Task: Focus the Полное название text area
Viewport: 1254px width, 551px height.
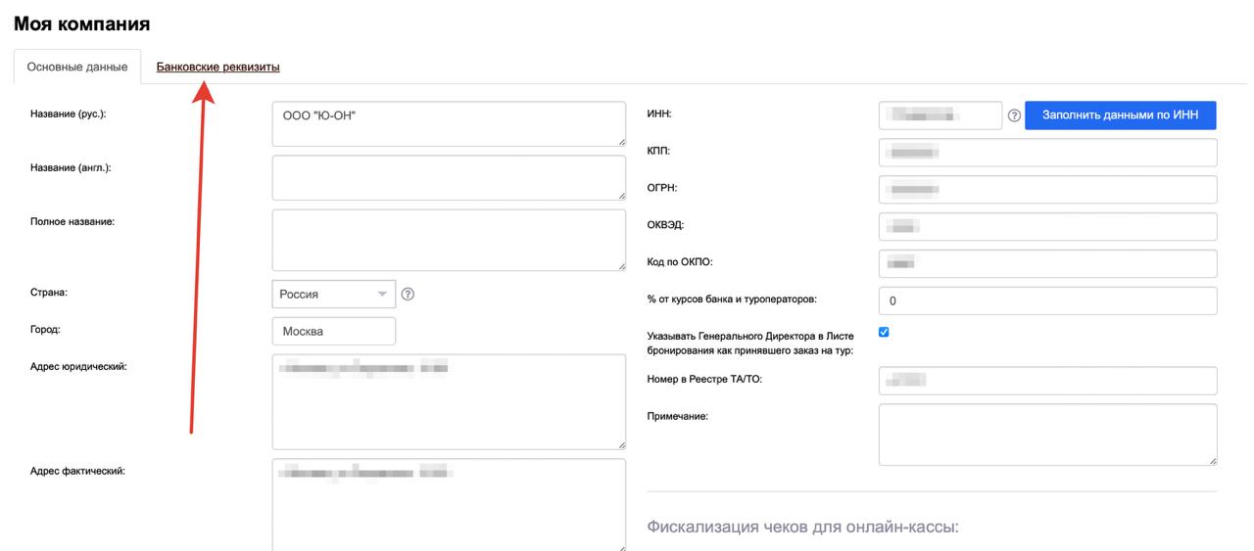Action: coord(449,240)
